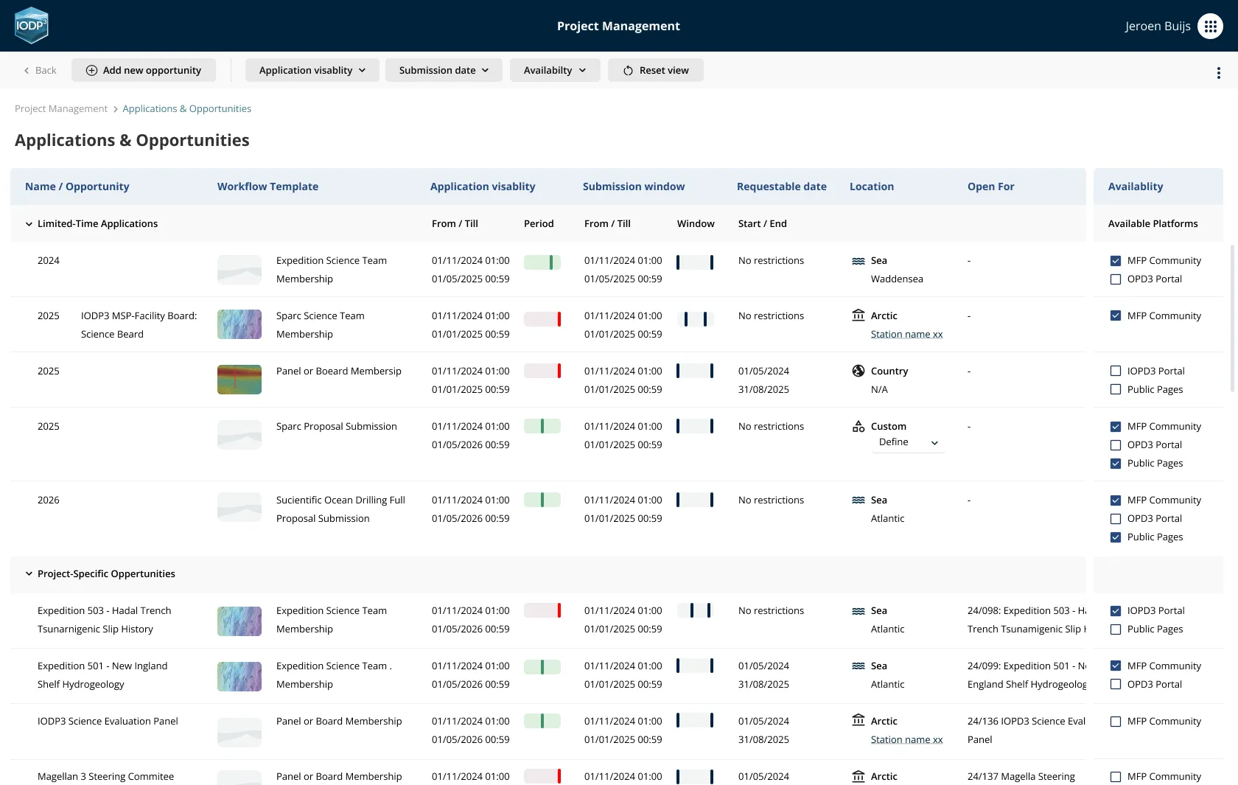Click the IODP3 logo icon
Screen dimensions: 1238x785
tap(31, 26)
